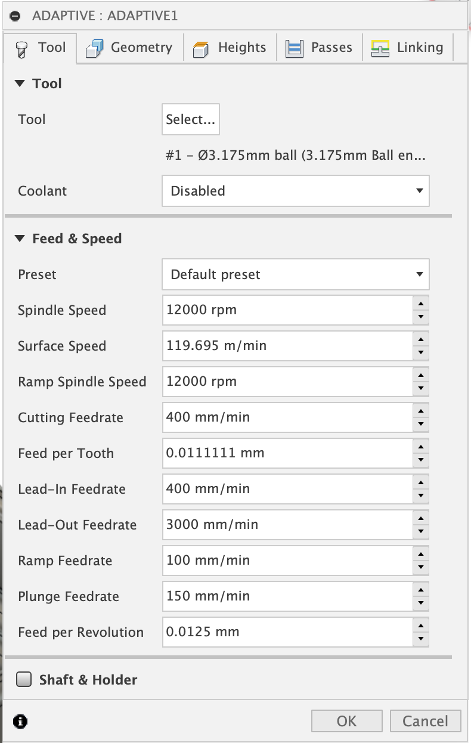Click the Geometry tab cube icon
The width and height of the screenshot is (471, 743).
95,48
